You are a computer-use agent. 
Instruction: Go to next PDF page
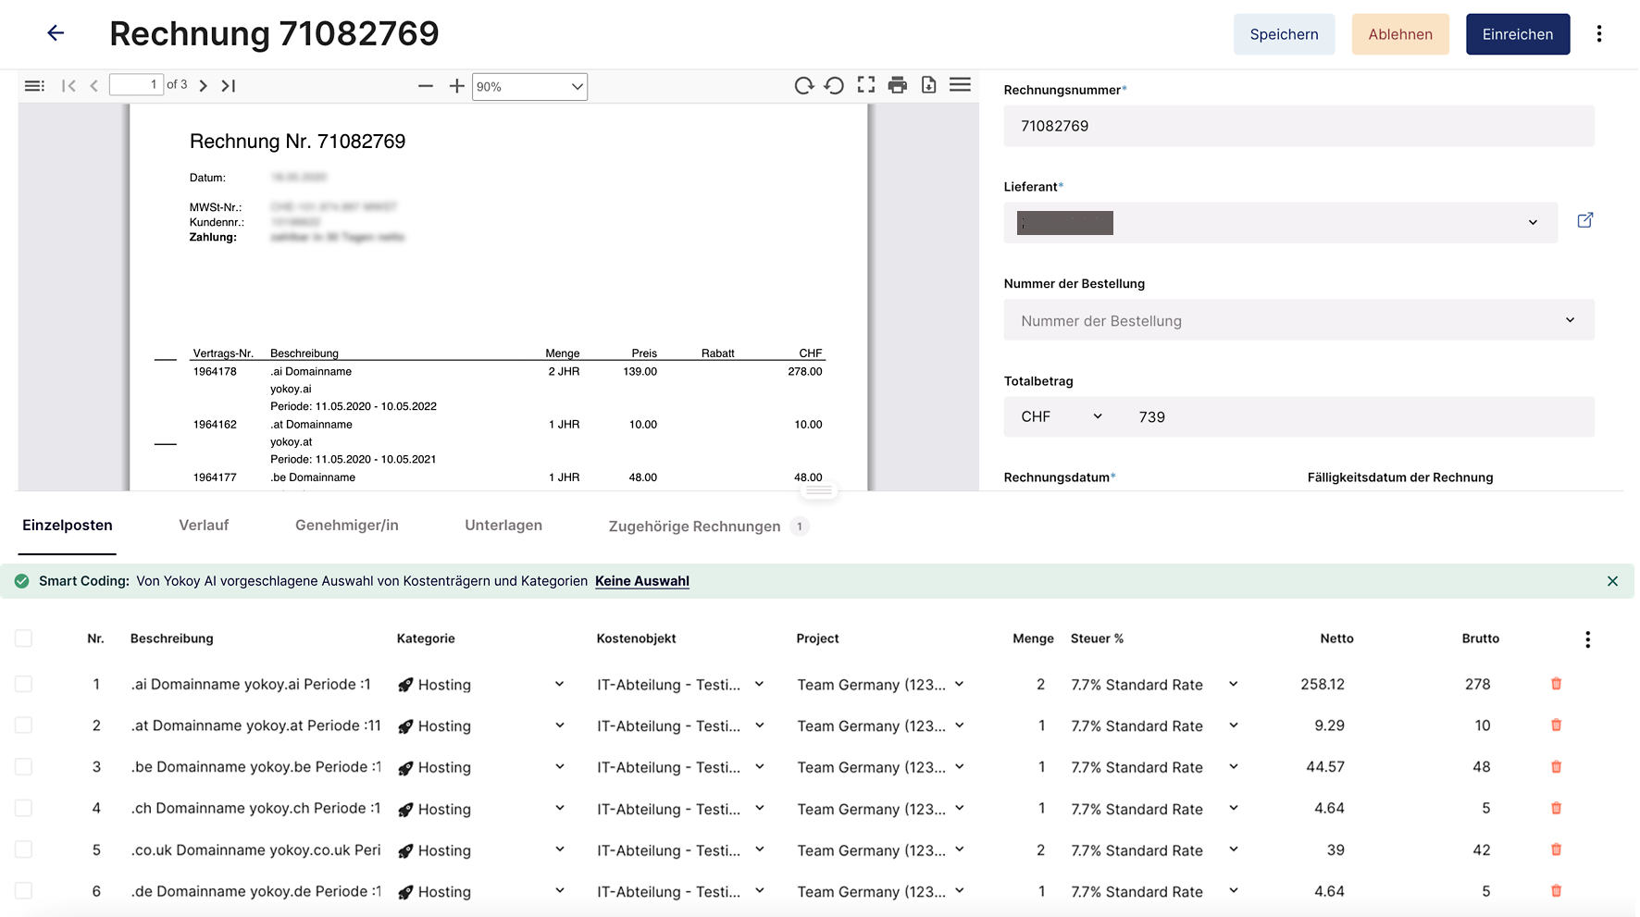pos(204,86)
